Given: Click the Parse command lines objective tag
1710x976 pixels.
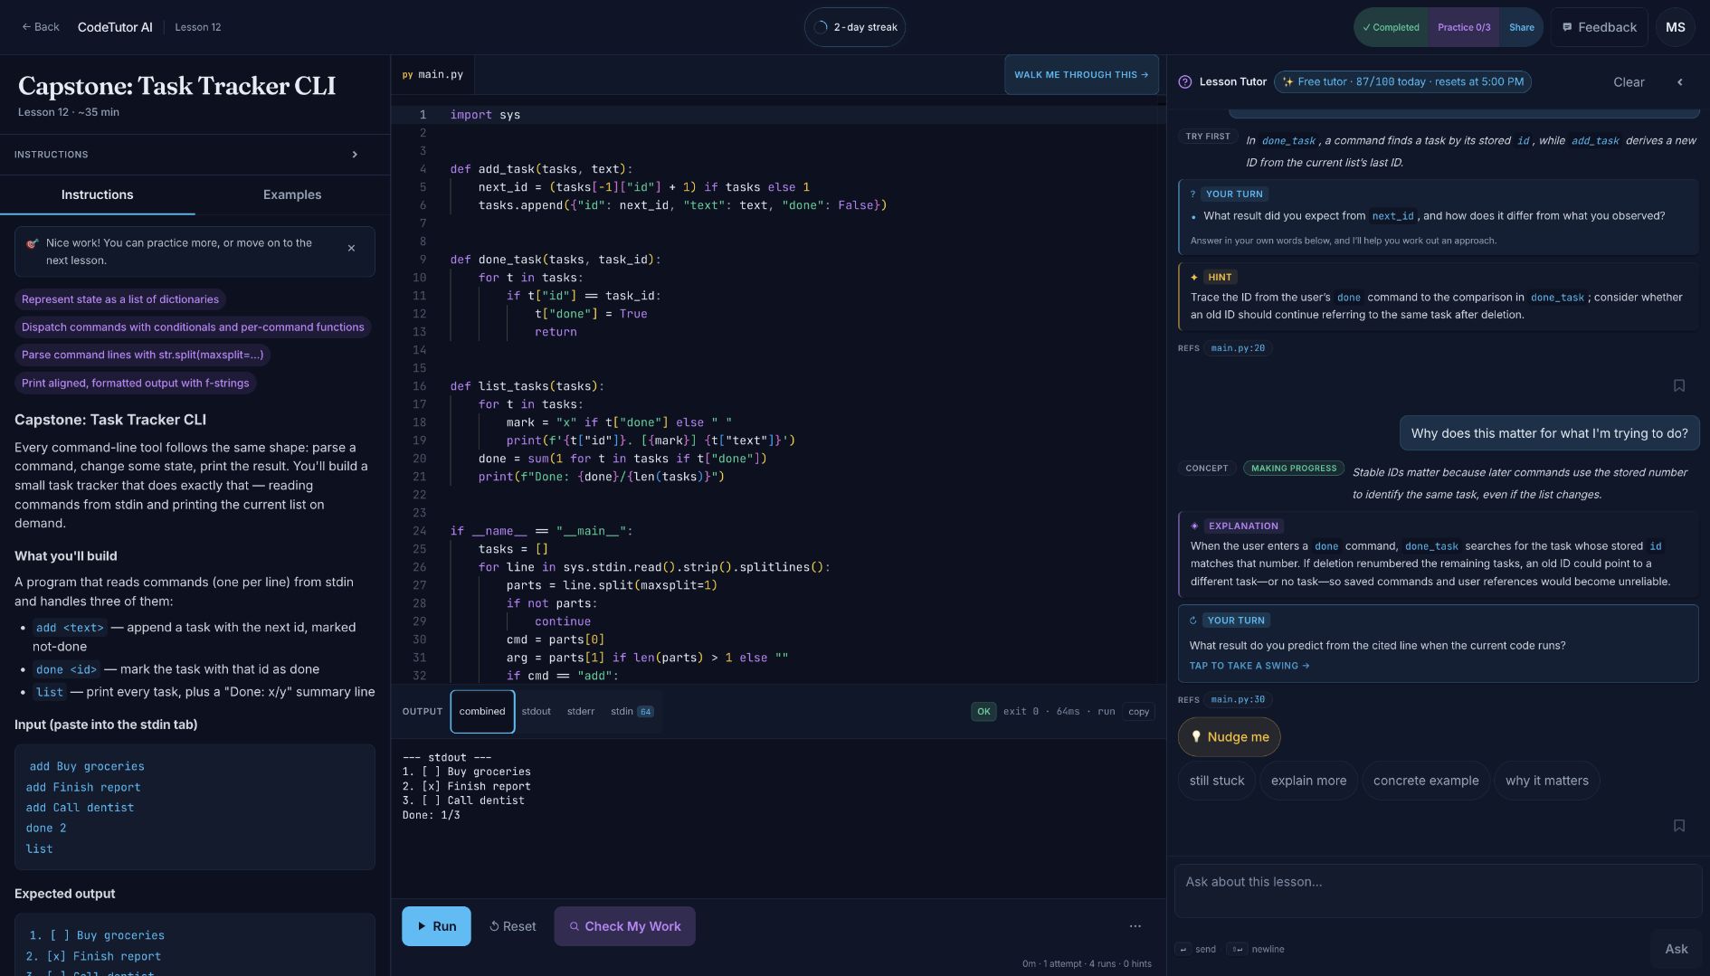Looking at the screenshot, I should [x=142, y=355].
